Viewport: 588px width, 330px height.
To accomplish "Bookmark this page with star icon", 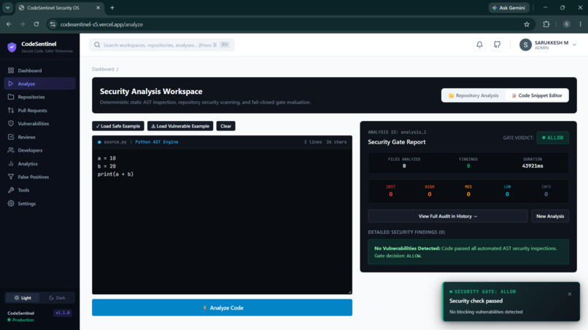I will point(527,24).
